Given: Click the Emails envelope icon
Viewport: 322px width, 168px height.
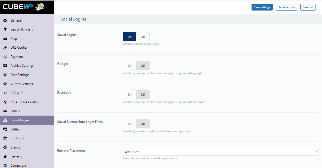Looking at the screenshot, I should click(5, 111).
